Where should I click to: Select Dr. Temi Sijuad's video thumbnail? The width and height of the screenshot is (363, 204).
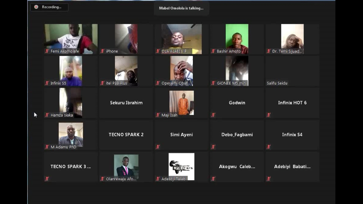292,37
